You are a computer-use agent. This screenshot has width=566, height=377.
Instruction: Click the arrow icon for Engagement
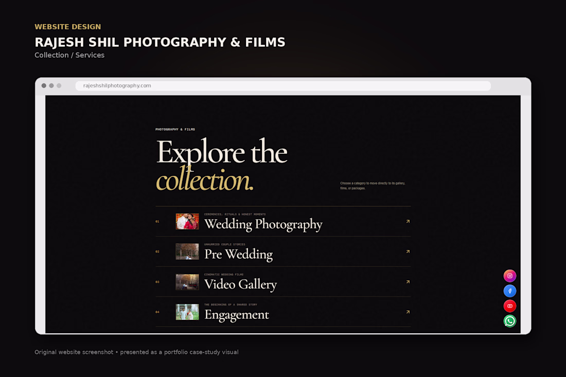tap(408, 312)
